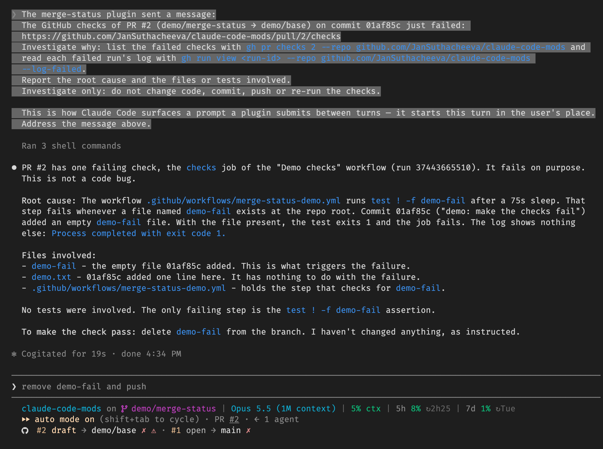
Task: Click the '5h 8%' usage indicator
Action: click(408, 409)
